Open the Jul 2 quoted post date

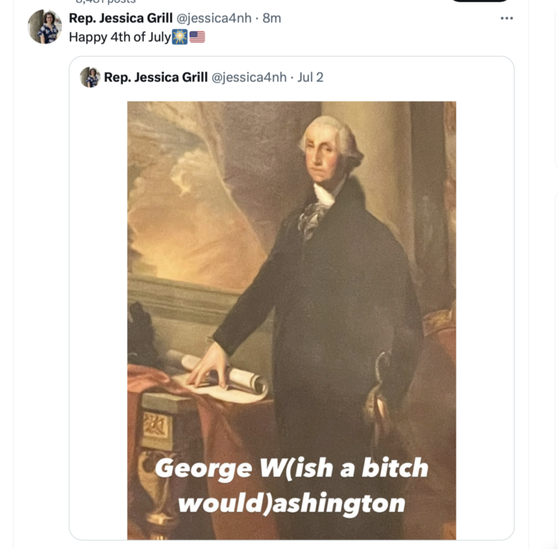coord(310,77)
